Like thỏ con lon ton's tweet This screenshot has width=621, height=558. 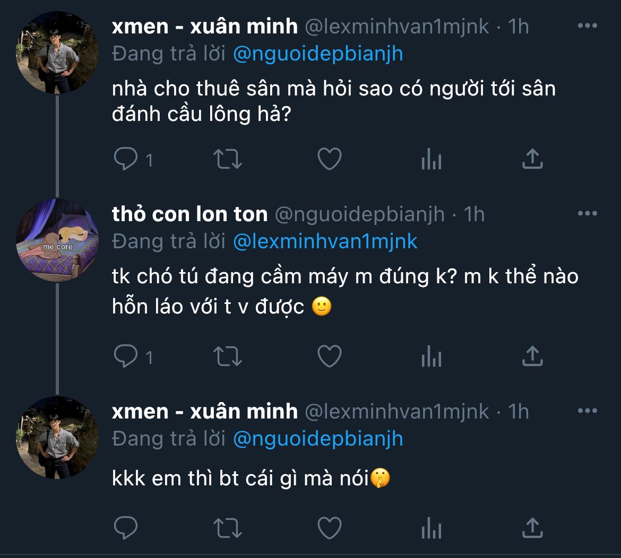(329, 357)
